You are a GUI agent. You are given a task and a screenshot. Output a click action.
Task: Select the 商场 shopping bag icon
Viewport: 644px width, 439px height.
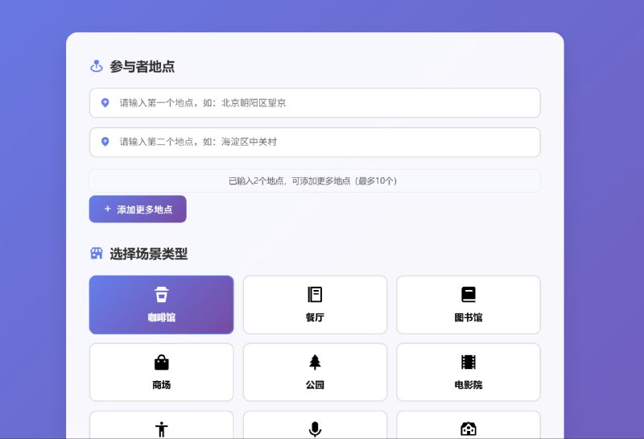pos(161,362)
